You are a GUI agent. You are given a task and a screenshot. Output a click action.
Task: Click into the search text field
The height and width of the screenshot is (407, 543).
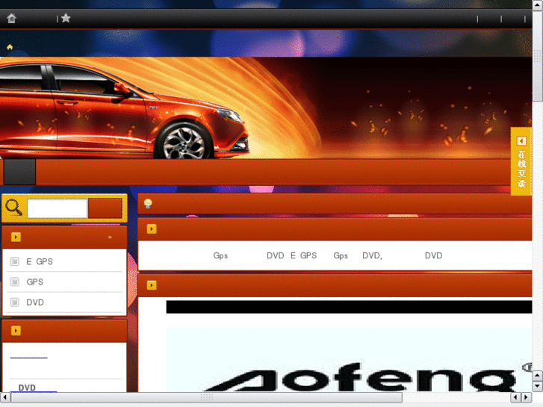click(x=58, y=208)
